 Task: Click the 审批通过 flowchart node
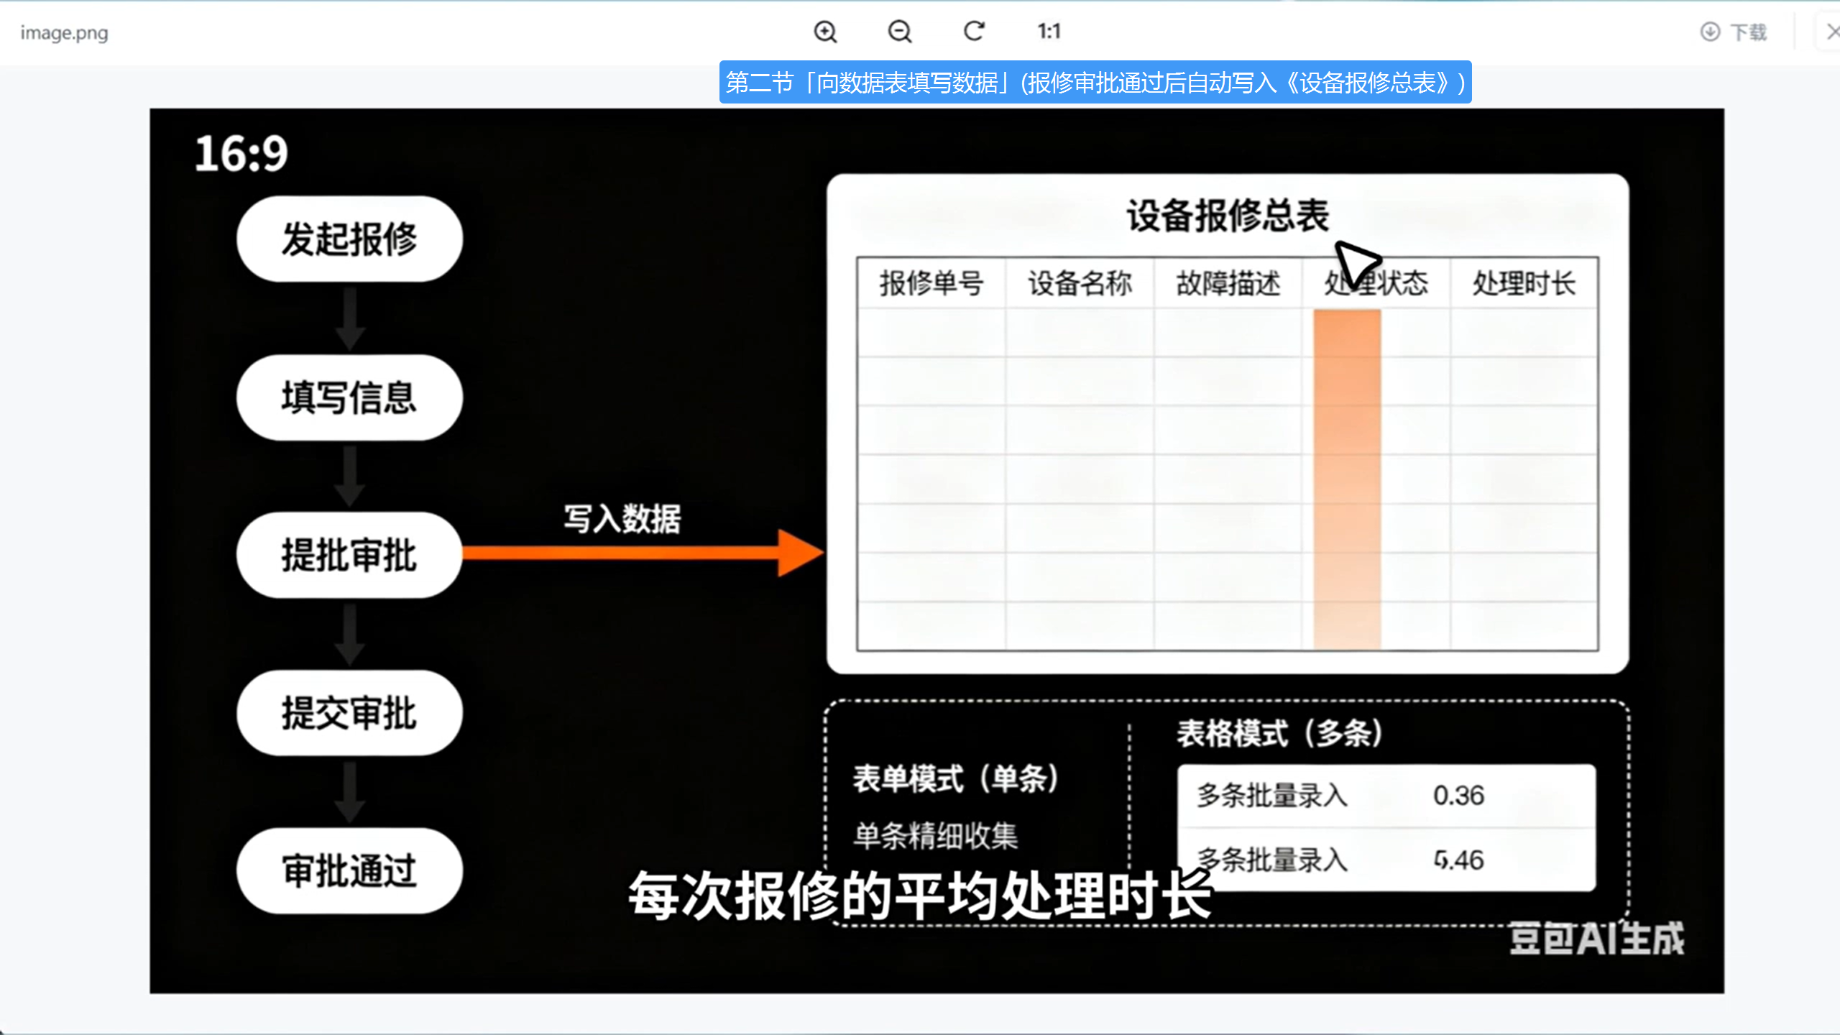349,870
